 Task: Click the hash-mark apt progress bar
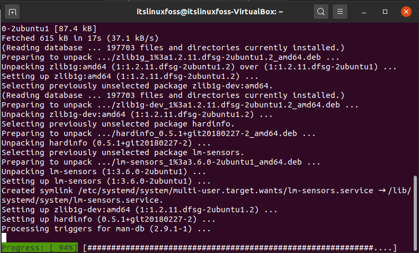point(240,248)
